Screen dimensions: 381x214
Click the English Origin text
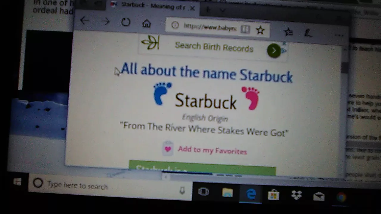click(205, 118)
